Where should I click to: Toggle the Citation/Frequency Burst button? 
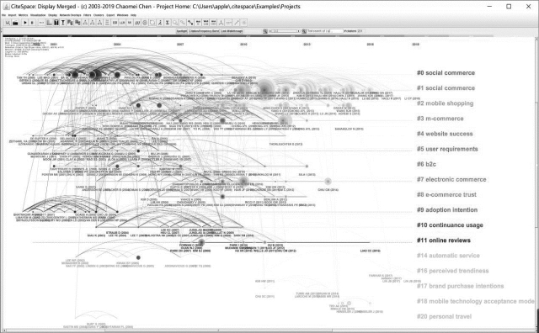tap(204, 31)
